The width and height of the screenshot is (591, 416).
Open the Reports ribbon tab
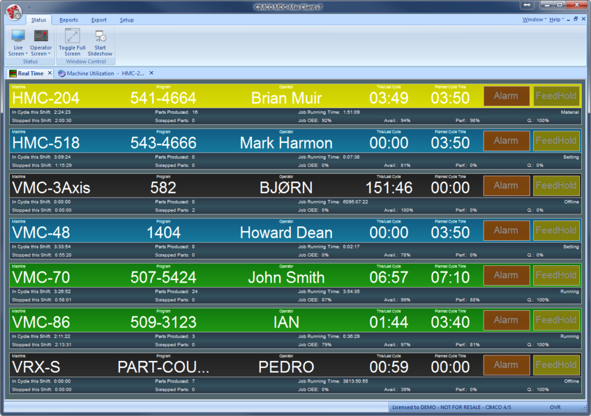click(69, 20)
